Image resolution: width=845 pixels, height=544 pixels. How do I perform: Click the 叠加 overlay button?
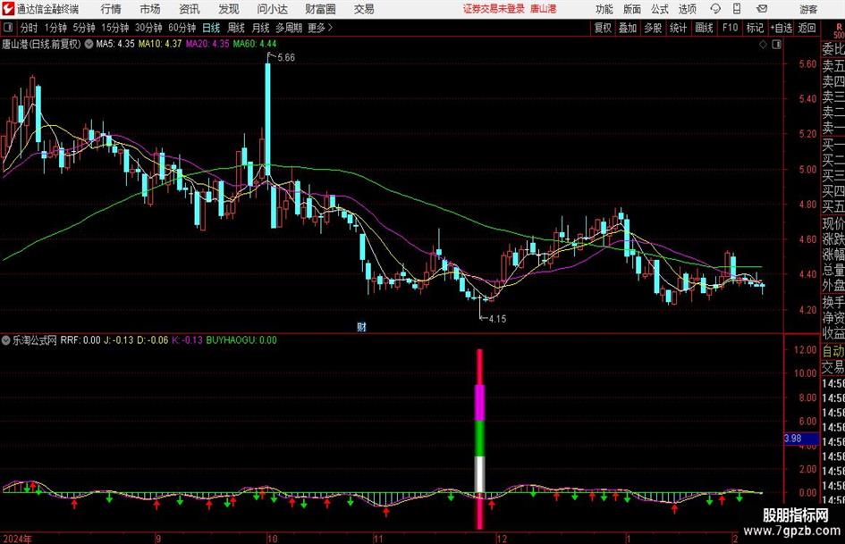[628, 28]
